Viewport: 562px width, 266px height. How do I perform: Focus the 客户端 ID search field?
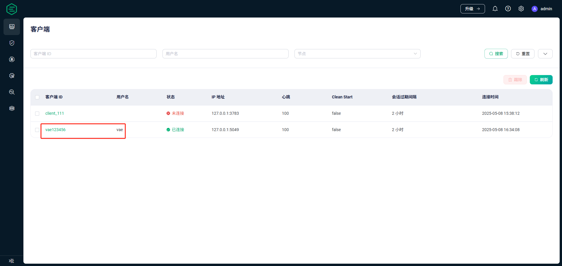tap(93, 54)
